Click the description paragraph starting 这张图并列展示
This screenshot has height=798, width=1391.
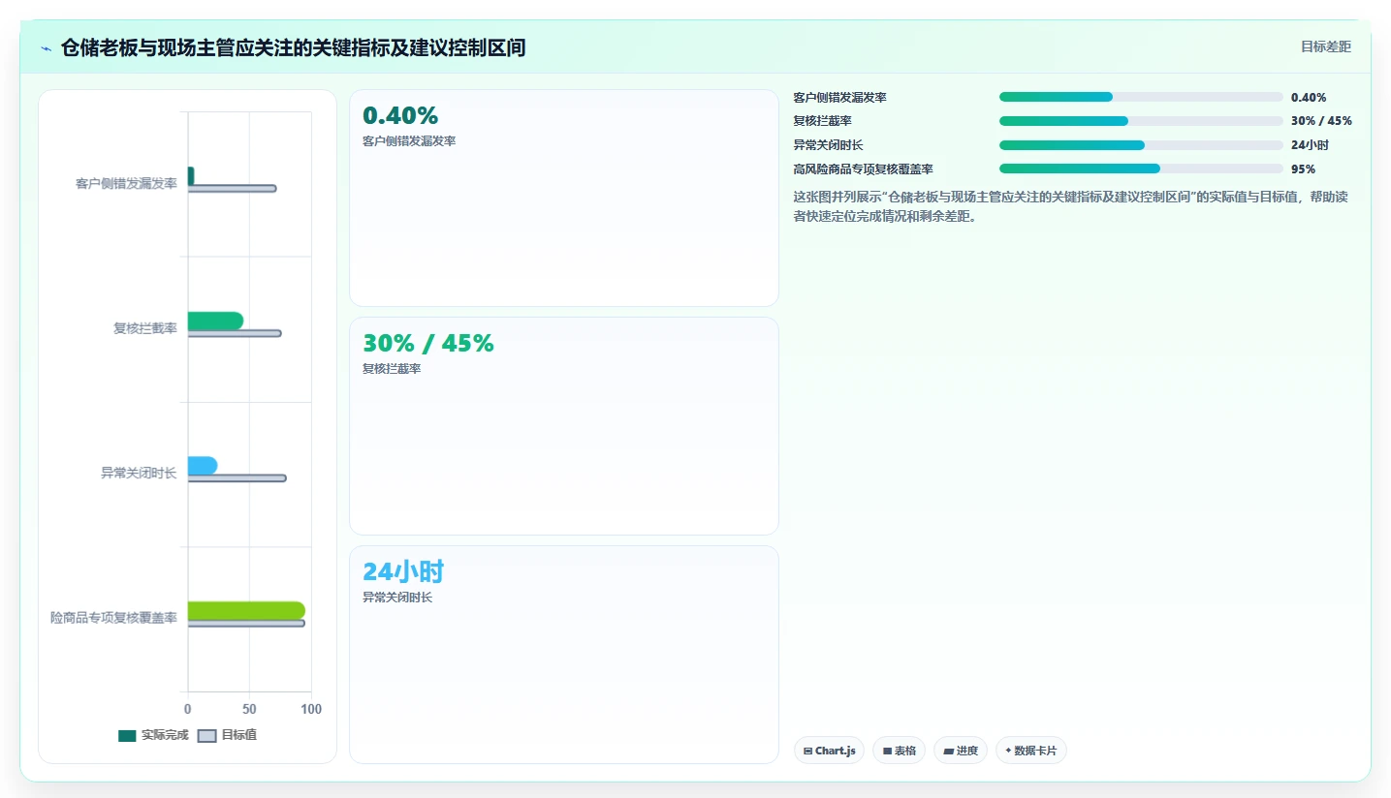click(x=1070, y=206)
